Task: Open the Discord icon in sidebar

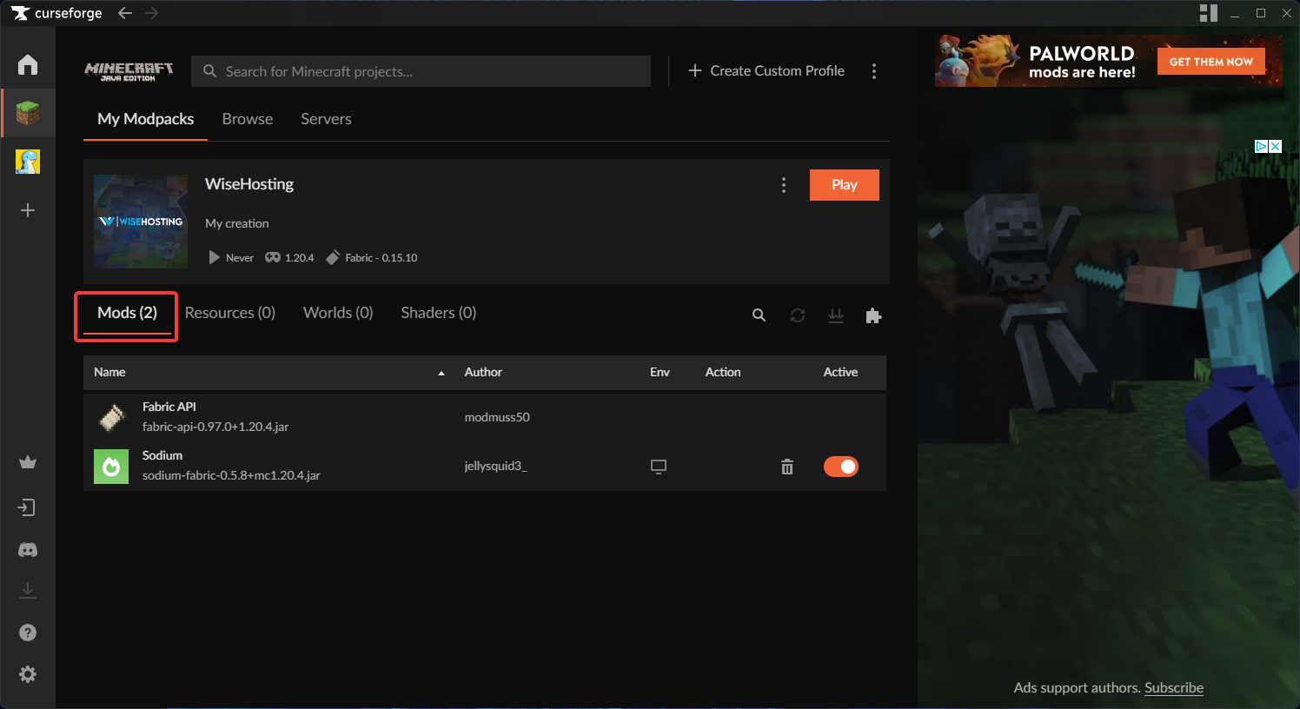Action: coord(28,550)
